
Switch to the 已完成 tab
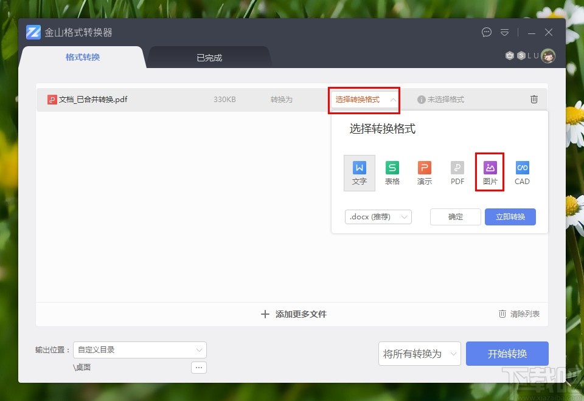[x=209, y=58]
